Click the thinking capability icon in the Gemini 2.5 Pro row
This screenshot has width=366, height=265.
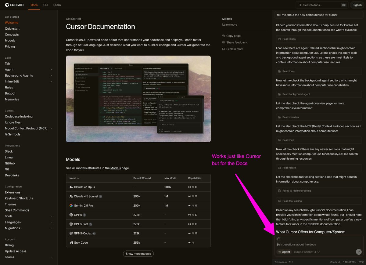193,205
